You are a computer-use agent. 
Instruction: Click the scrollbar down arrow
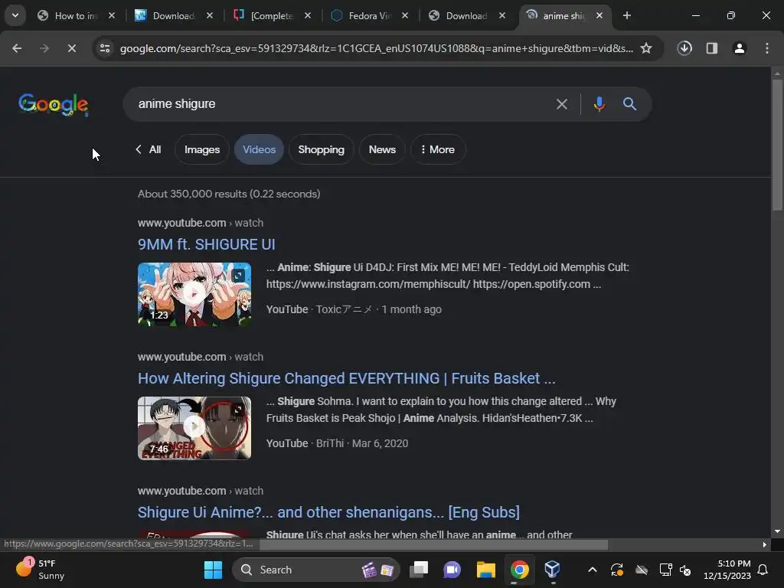777,531
